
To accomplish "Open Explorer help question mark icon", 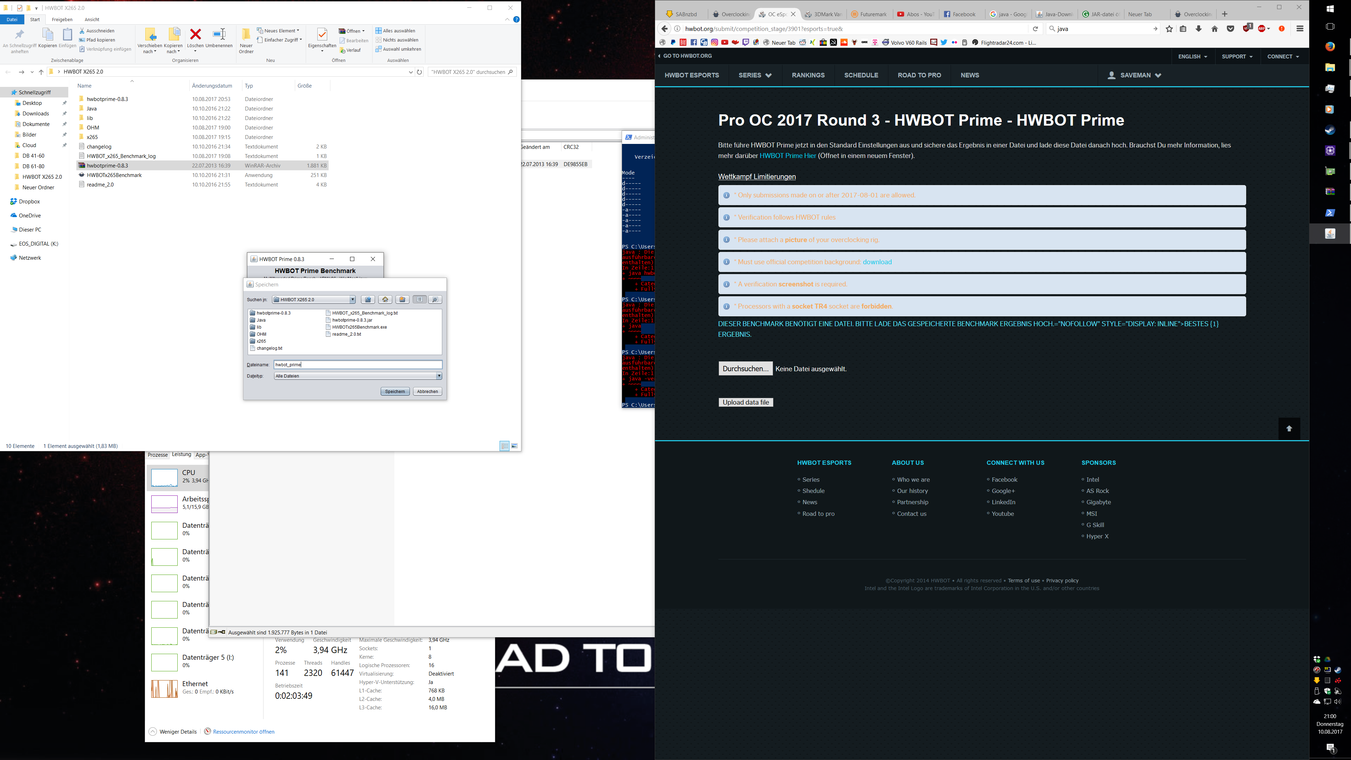I will click(x=516, y=19).
